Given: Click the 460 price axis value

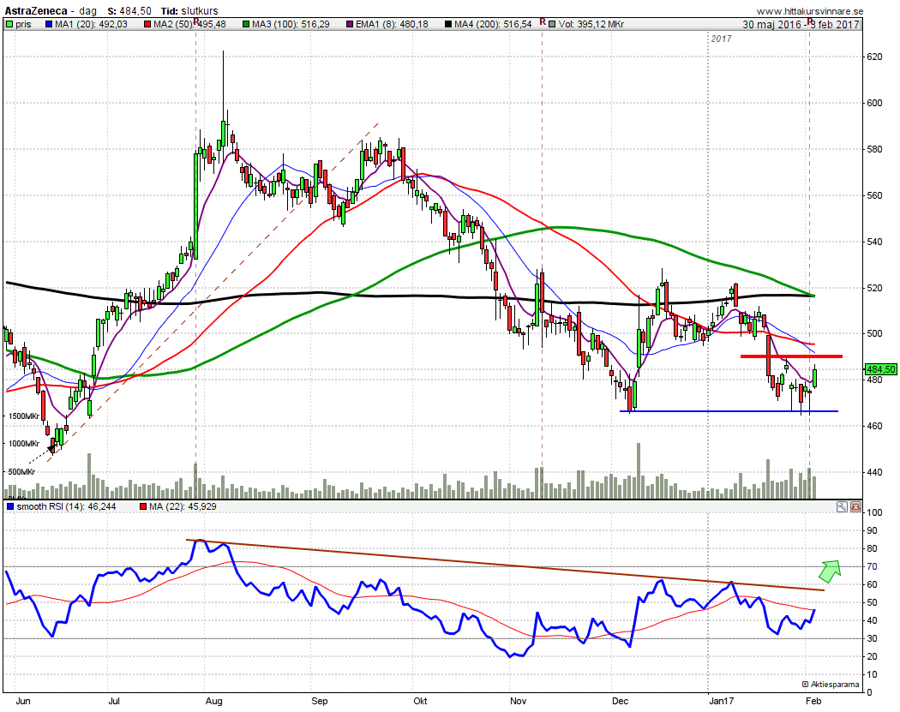Looking at the screenshot, I should (x=874, y=427).
